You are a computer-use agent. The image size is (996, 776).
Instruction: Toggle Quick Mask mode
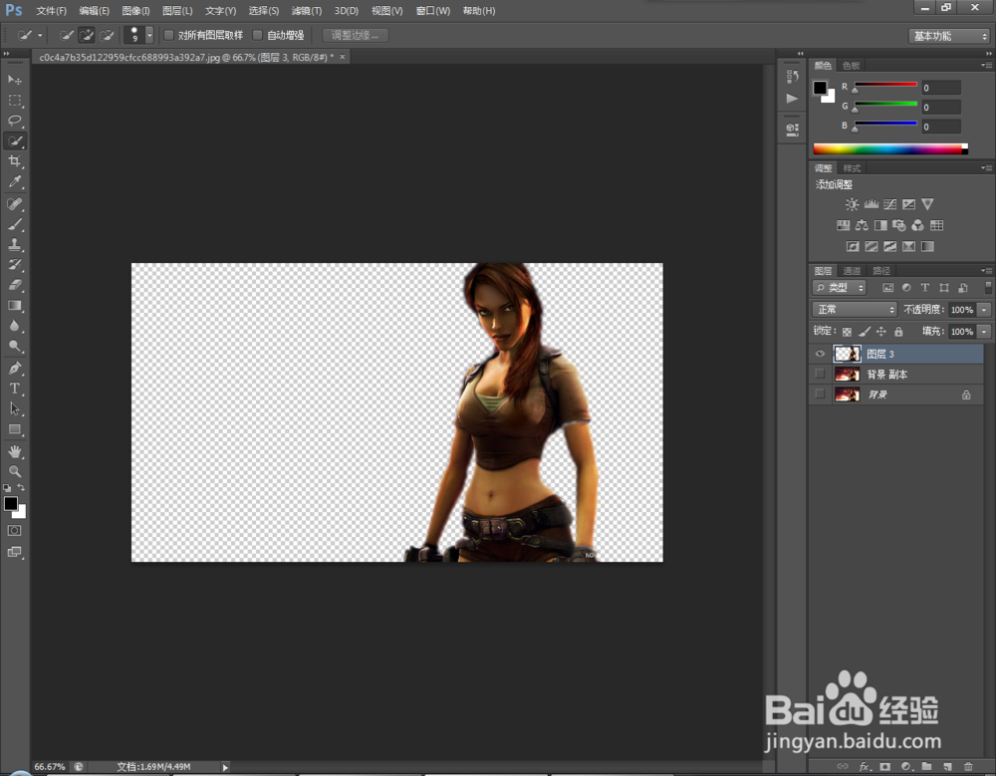click(15, 531)
